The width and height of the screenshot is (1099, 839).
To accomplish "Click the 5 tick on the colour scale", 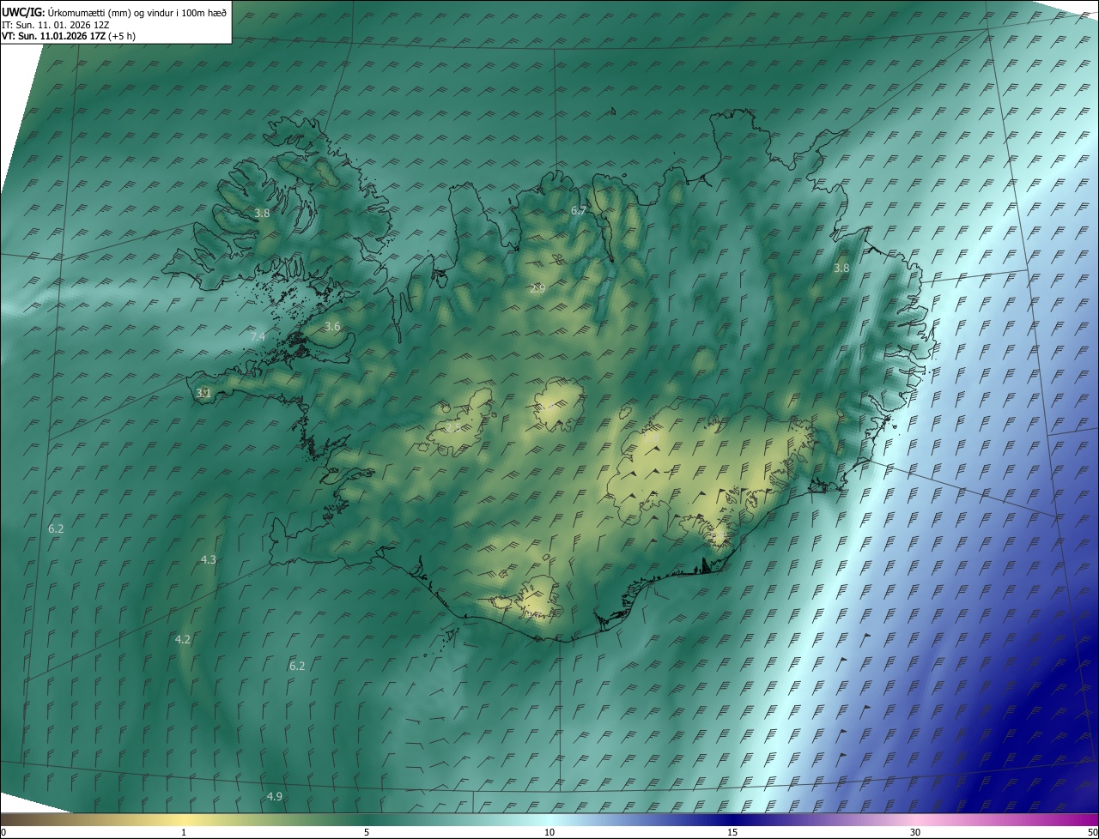I will [x=367, y=833].
